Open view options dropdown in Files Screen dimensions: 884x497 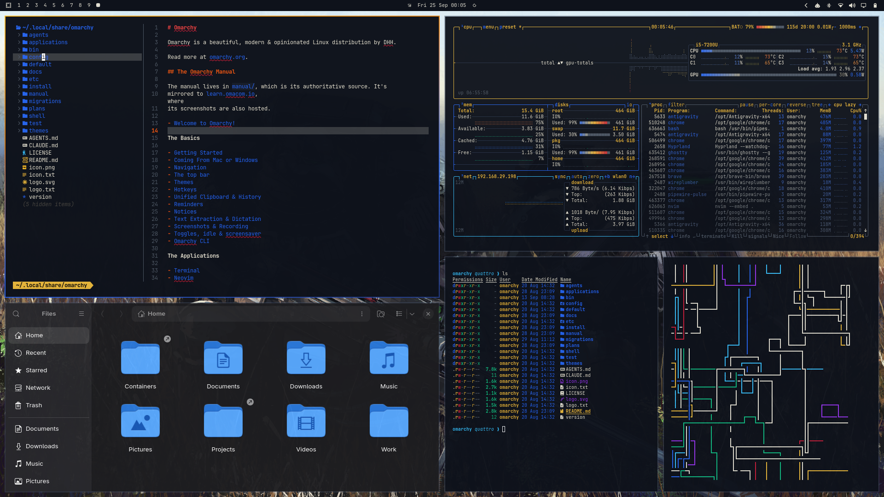tap(412, 314)
